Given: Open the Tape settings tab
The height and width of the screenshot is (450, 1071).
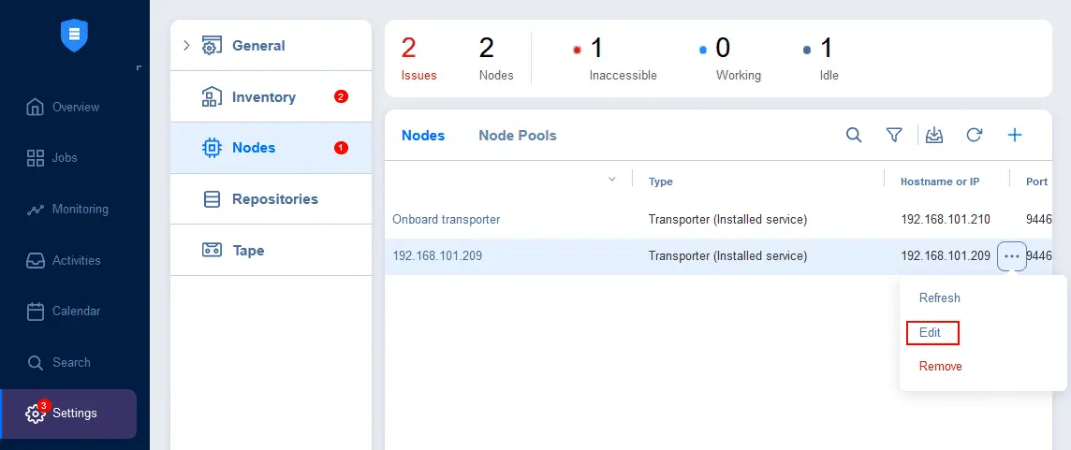Looking at the screenshot, I should (271, 250).
